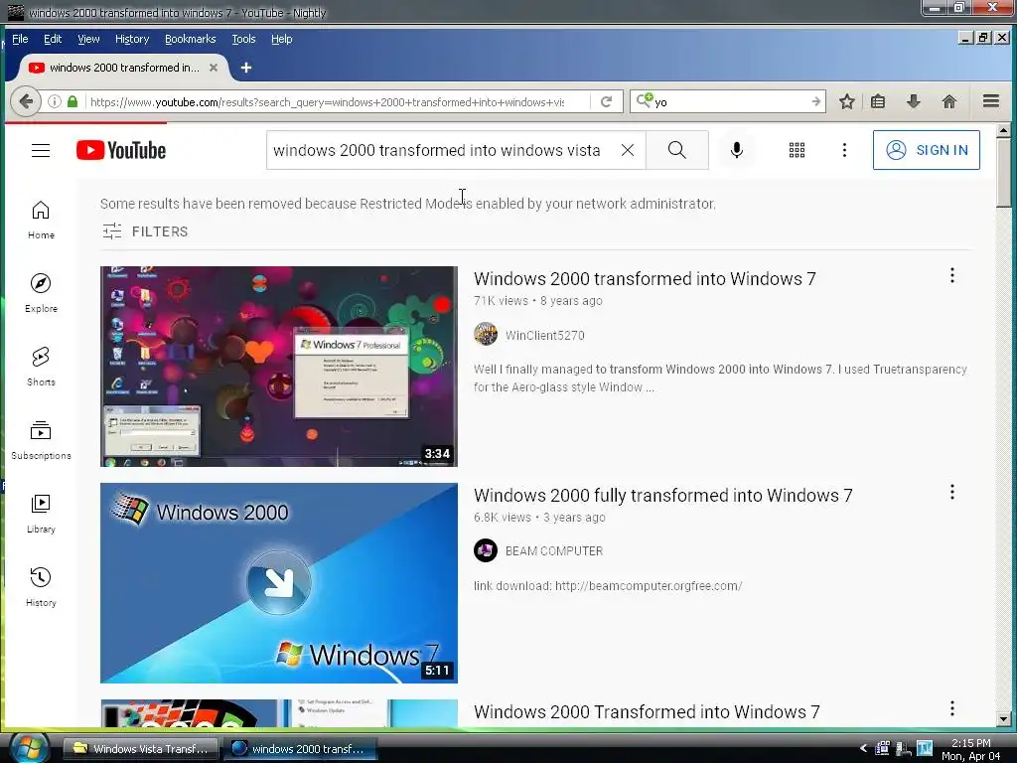Click the browser back arrow button
Viewport: 1017px width, 763px height.
coord(26,101)
